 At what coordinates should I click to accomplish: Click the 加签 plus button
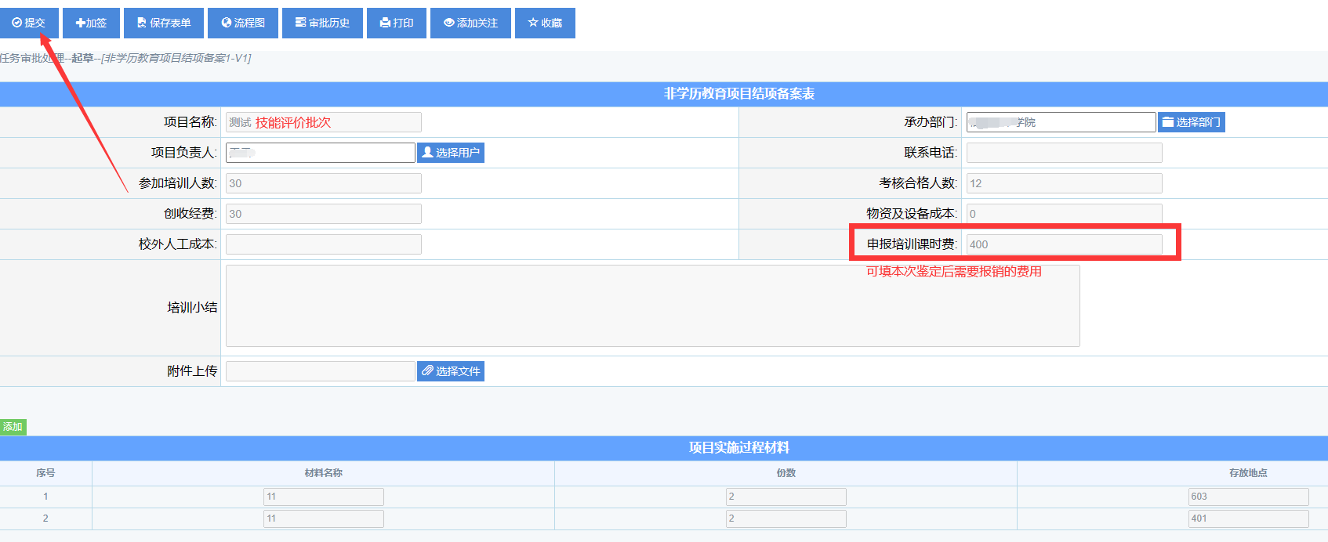pos(91,23)
